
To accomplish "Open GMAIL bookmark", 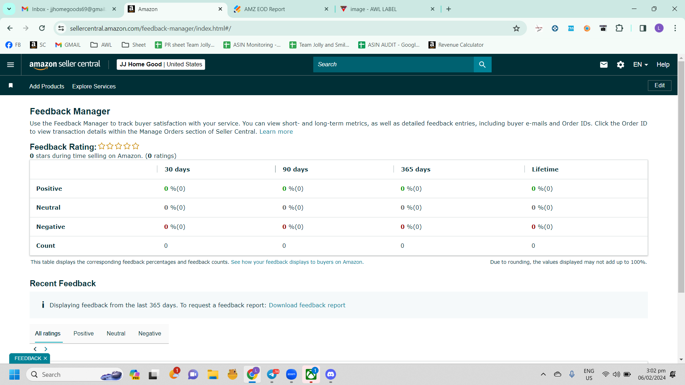I will pyautogui.click(x=68, y=45).
